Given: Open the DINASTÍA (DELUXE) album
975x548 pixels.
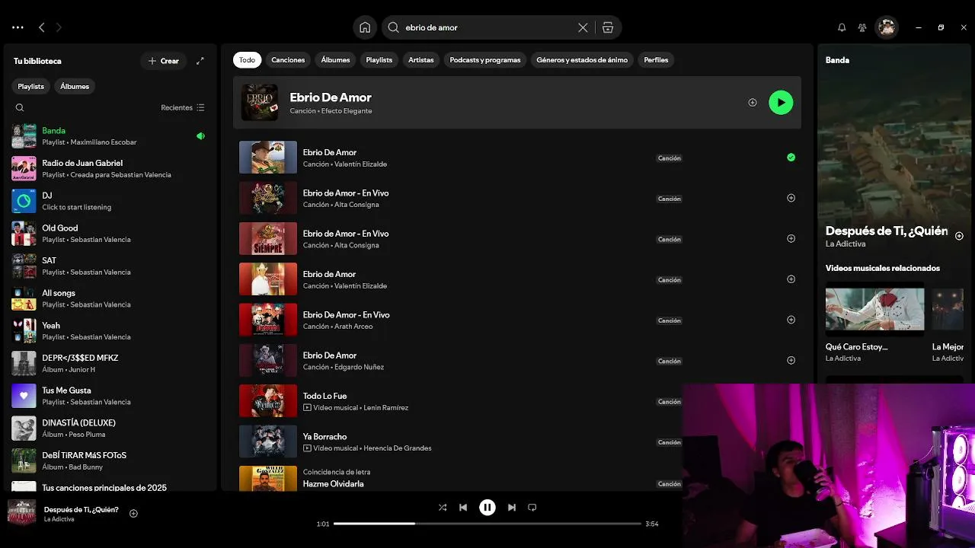Looking at the screenshot, I should (x=110, y=429).
